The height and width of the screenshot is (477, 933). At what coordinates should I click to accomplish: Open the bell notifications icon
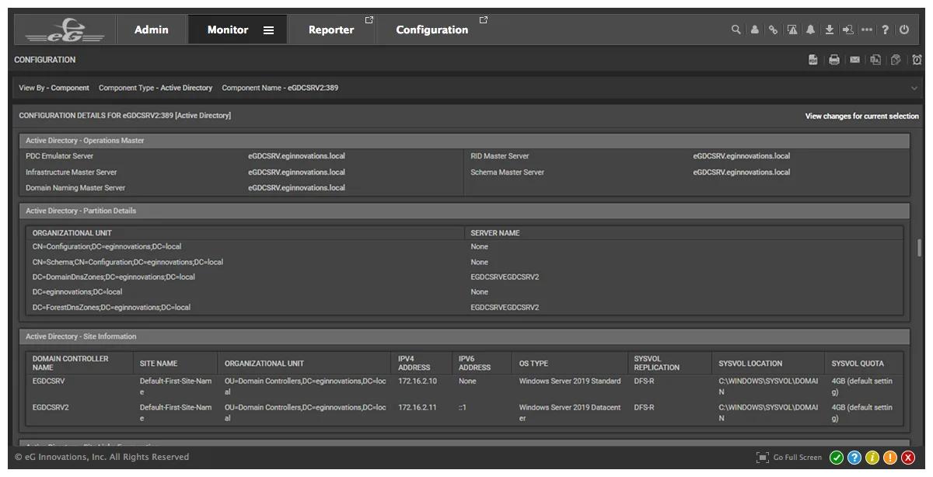click(810, 30)
